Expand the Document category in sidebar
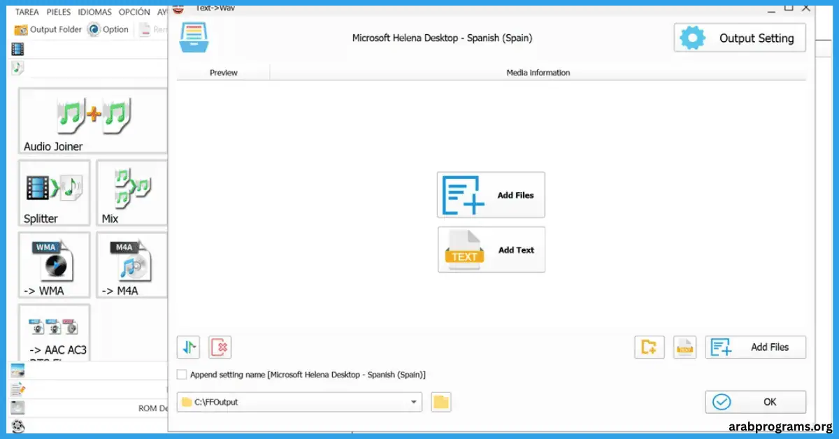The image size is (839, 439). [x=17, y=389]
